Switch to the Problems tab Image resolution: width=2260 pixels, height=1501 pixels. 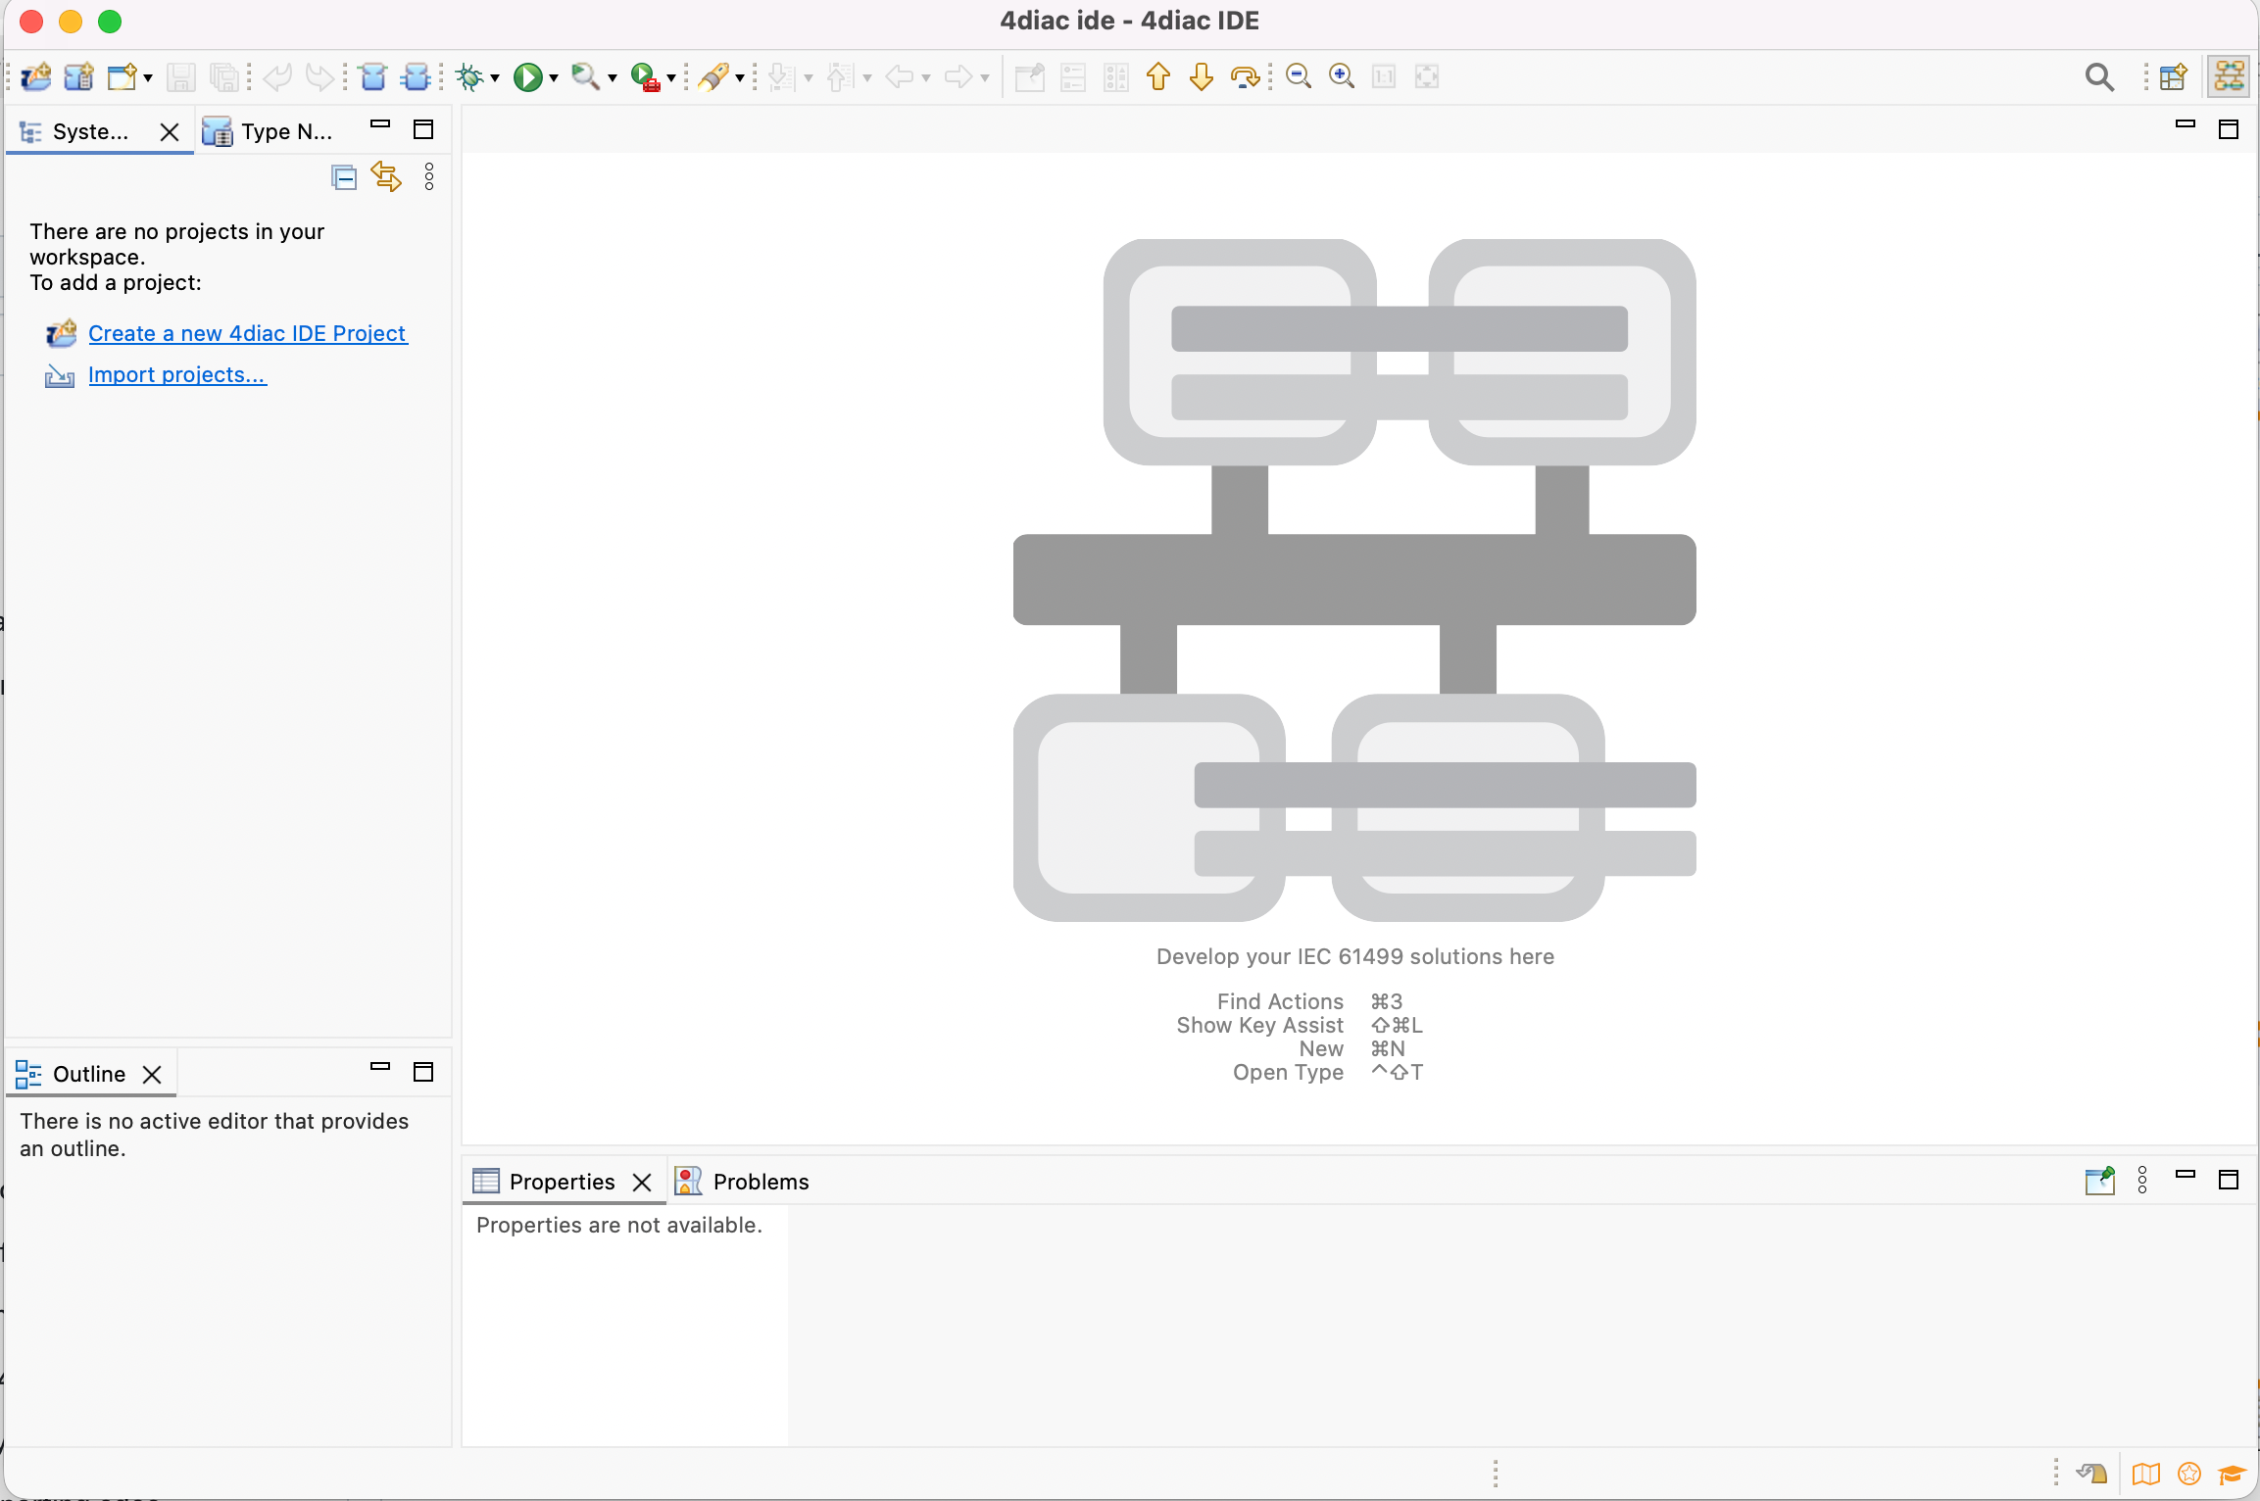point(743,1182)
